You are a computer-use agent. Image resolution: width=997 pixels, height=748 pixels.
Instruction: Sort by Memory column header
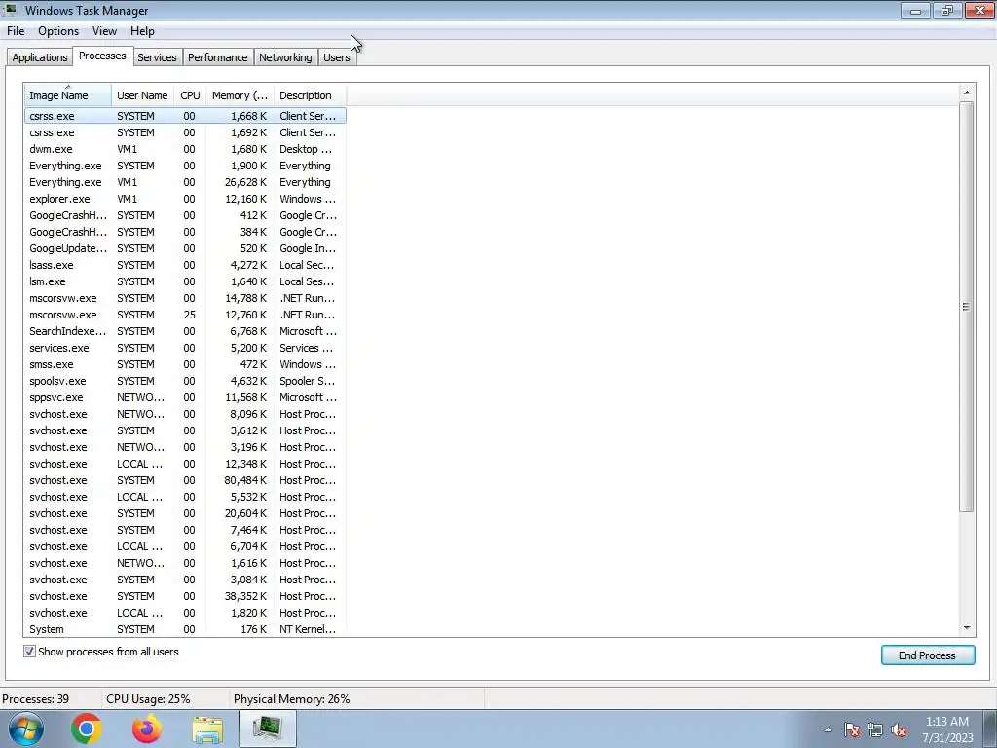pyautogui.click(x=240, y=95)
